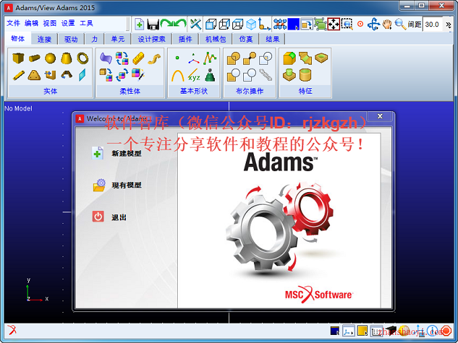Select the polyline tool
This screenshot has height=343, width=458.
[x=209, y=58]
